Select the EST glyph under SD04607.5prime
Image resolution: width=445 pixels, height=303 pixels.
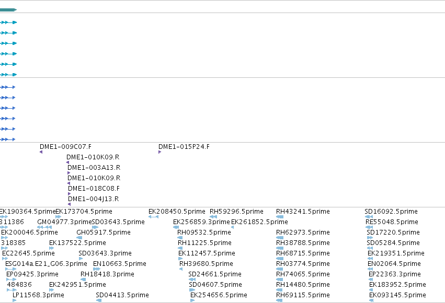(192, 290)
